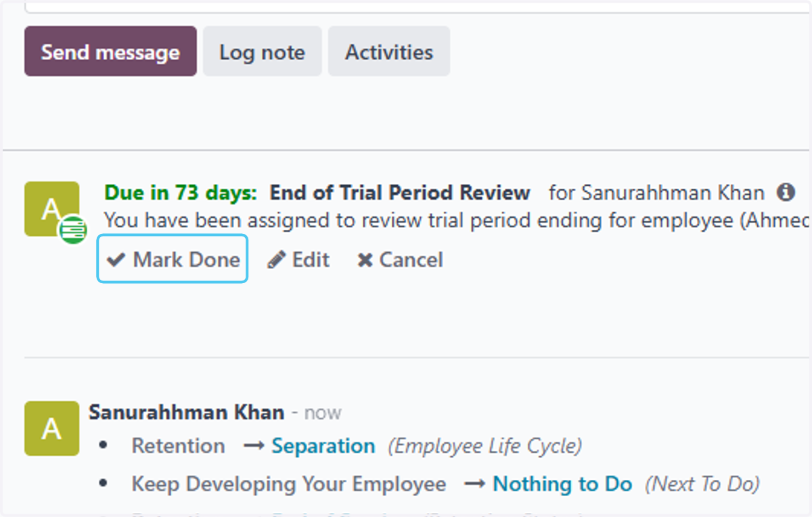Image resolution: width=812 pixels, height=517 pixels.
Task: Click the arrow between Retention and Separation
Action: pyautogui.click(x=253, y=446)
